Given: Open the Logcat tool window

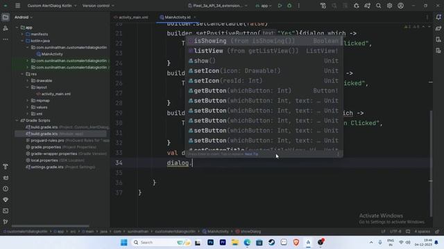Looking at the screenshot, I should tap(6, 178).
